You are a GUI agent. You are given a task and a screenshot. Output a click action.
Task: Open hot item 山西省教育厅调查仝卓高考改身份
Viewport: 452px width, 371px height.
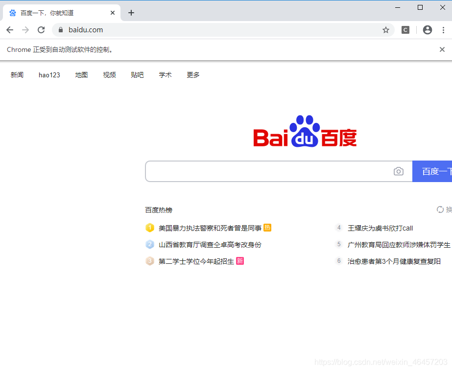tap(210, 245)
